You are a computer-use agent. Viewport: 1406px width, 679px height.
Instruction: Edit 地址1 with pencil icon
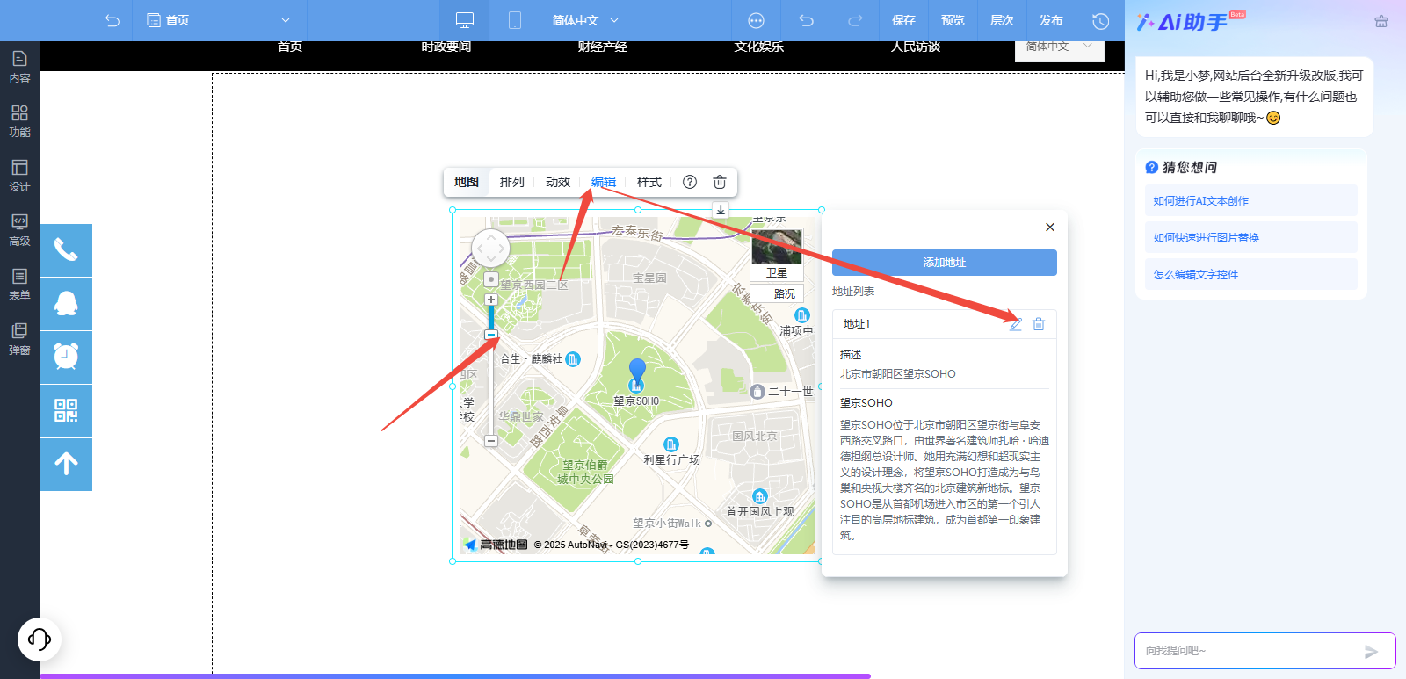tap(1016, 324)
